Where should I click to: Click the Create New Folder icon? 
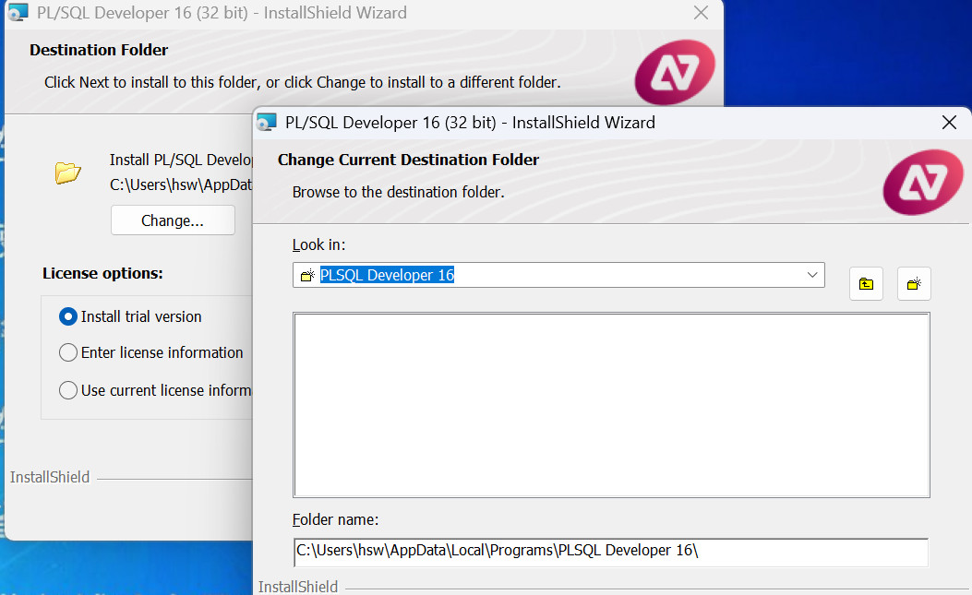(x=914, y=284)
